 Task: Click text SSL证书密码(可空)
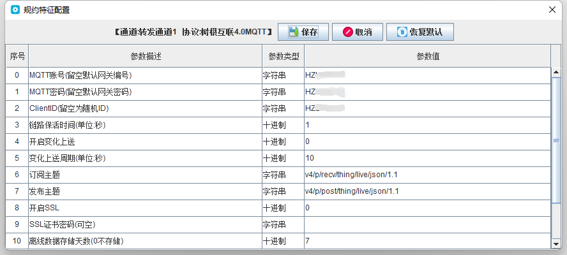tap(62, 225)
